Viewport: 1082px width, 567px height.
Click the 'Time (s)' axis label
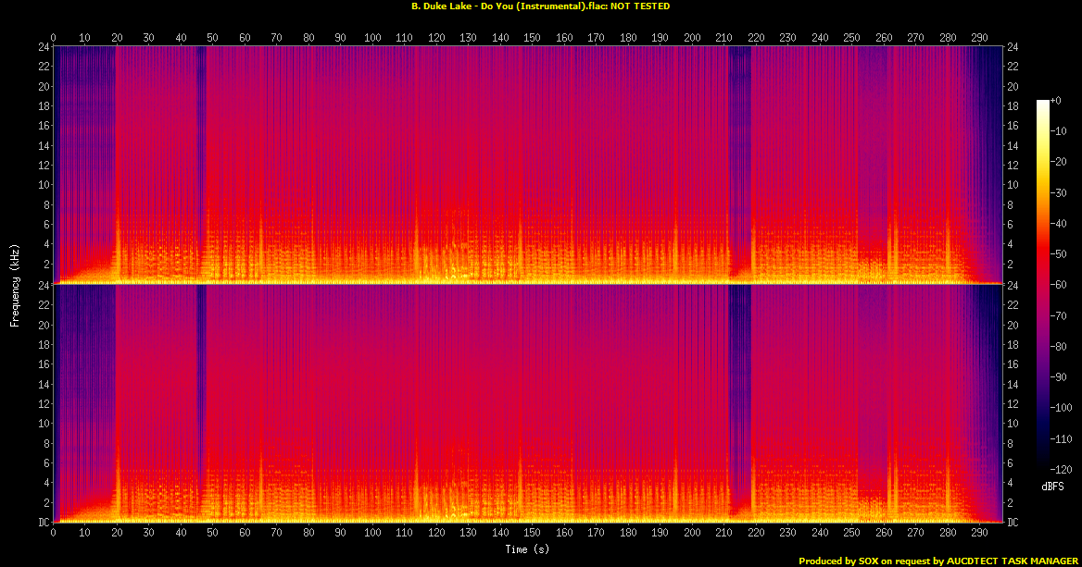tap(527, 549)
